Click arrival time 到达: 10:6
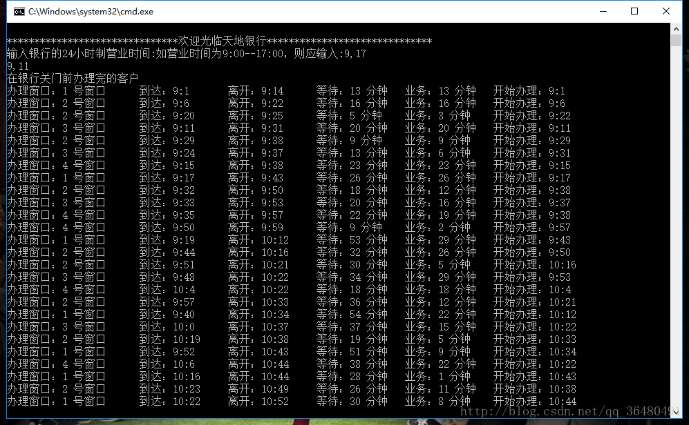The width and height of the screenshot is (689, 425). pyautogui.click(x=167, y=364)
